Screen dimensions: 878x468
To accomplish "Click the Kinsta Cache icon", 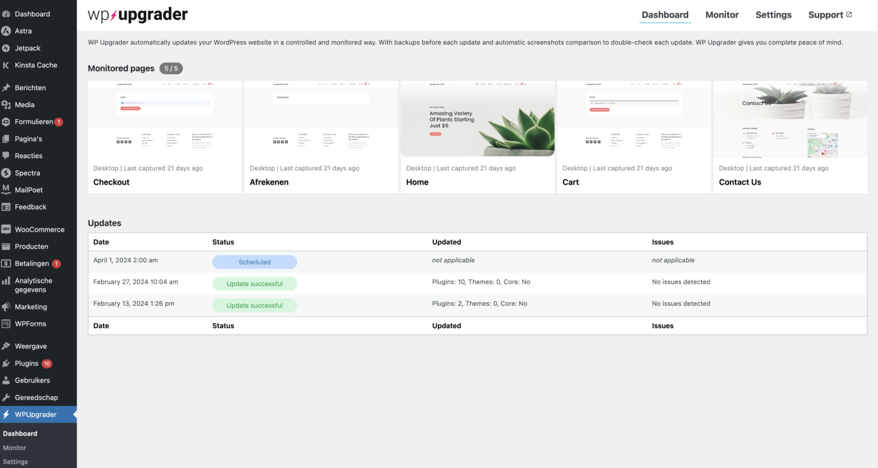I will [6, 66].
